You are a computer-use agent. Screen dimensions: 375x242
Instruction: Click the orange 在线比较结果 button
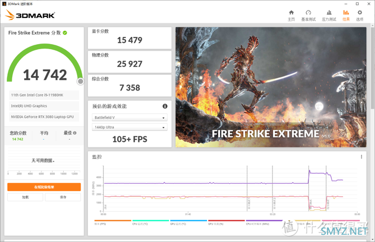[x=44, y=187]
